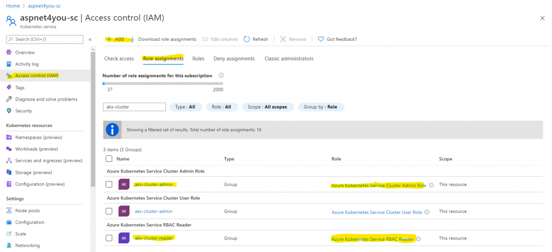Image resolution: width=552 pixels, height=252 pixels.
Task: Toggle the select-all checkbox in Name header
Action: point(109,159)
